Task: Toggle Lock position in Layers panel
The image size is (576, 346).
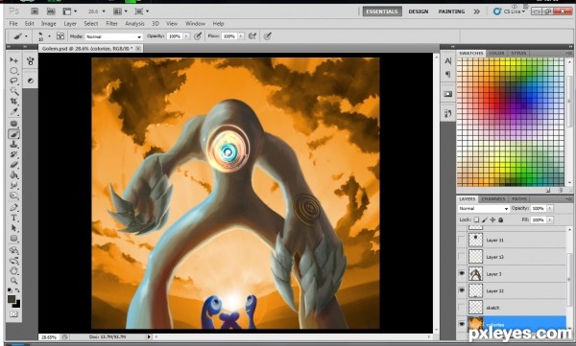Action: pyautogui.click(x=492, y=219)
